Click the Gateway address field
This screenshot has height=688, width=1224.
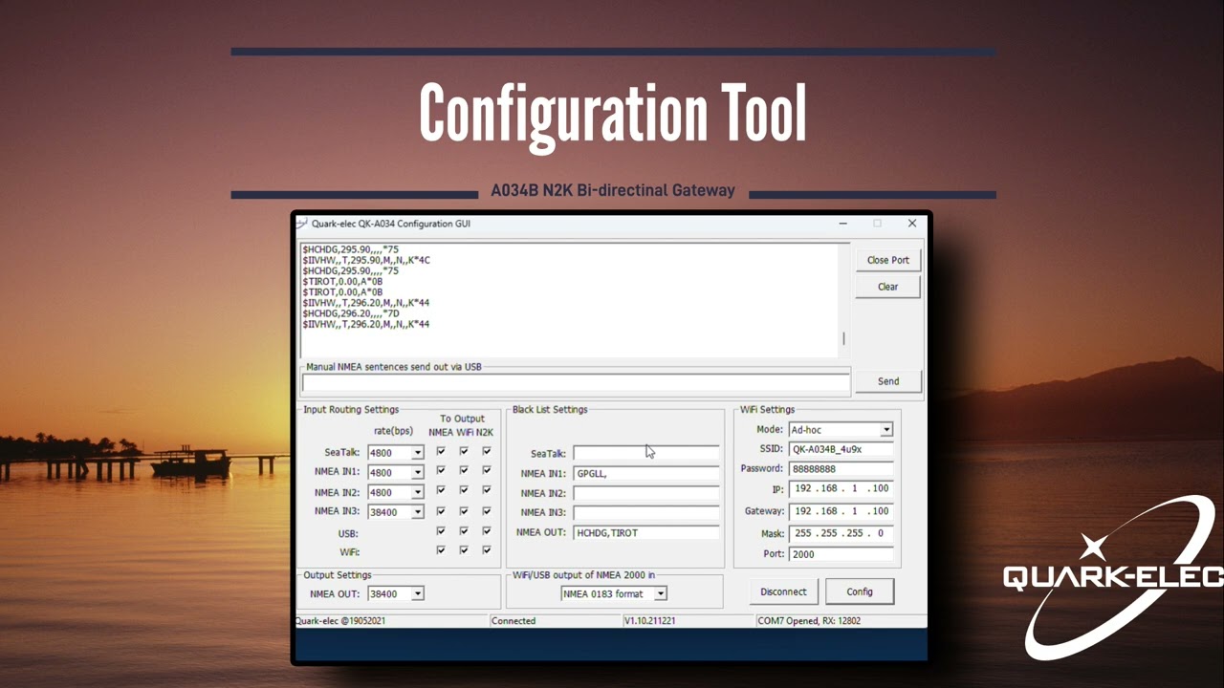click(841, 511)
